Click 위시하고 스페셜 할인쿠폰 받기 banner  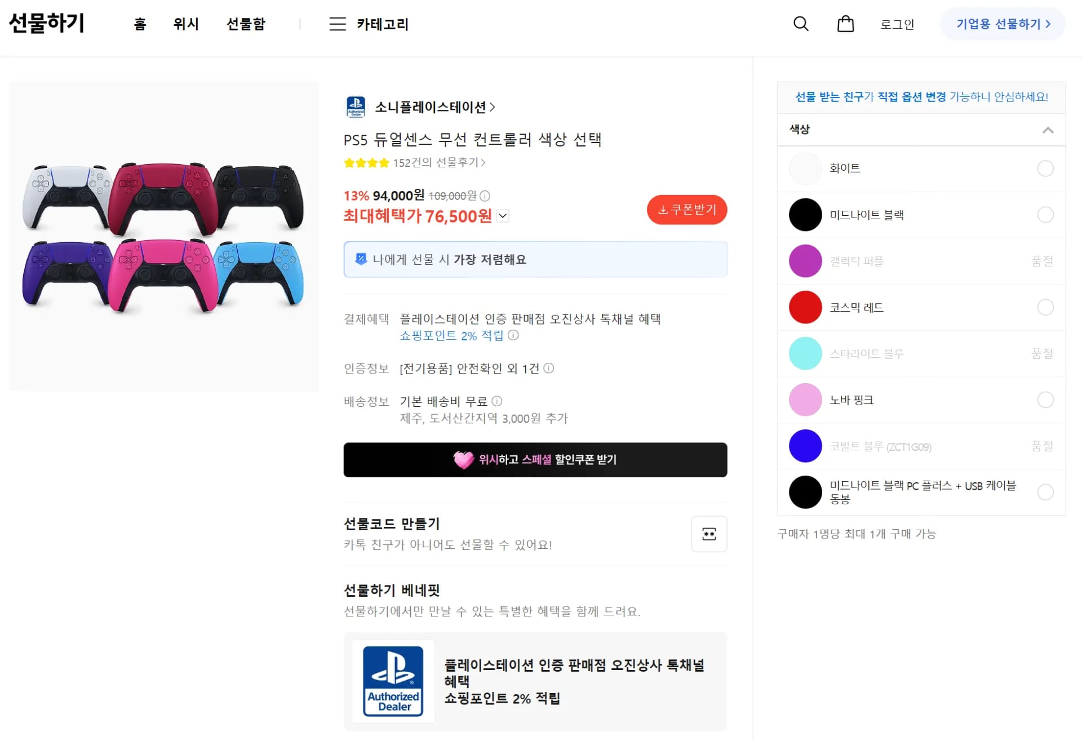click(535, 460)
